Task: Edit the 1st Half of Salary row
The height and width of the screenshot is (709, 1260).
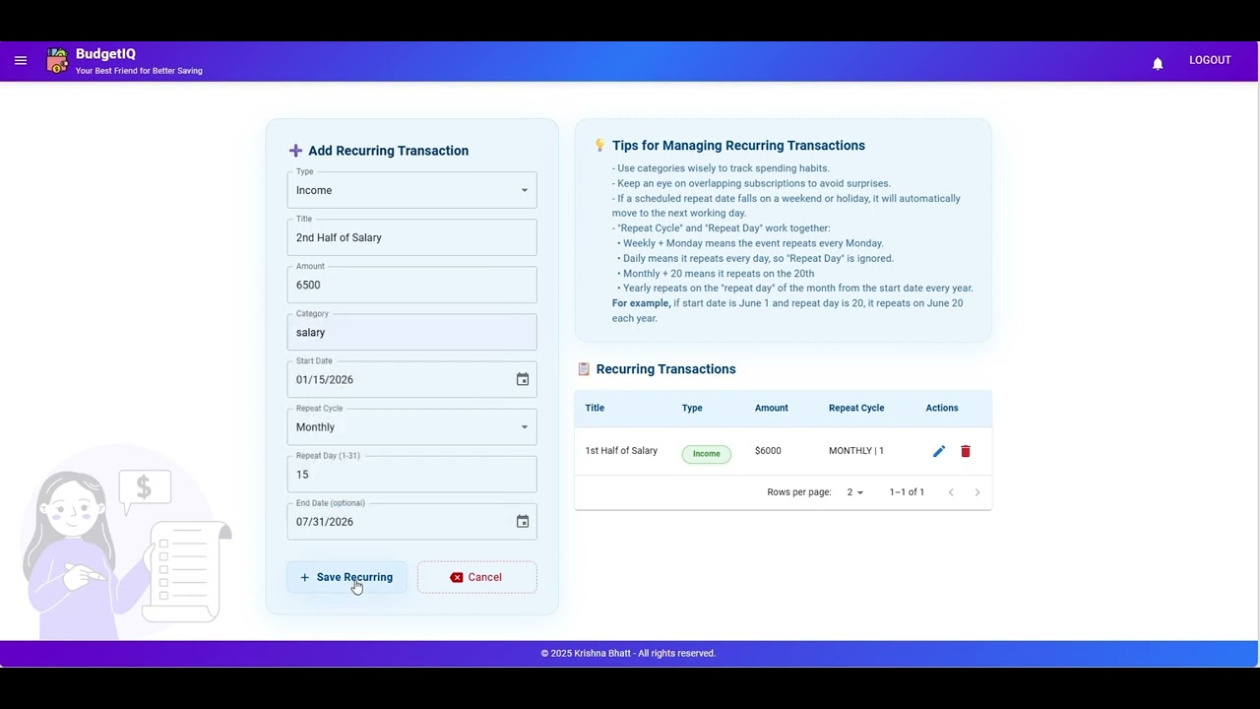Action: [939, 451]
